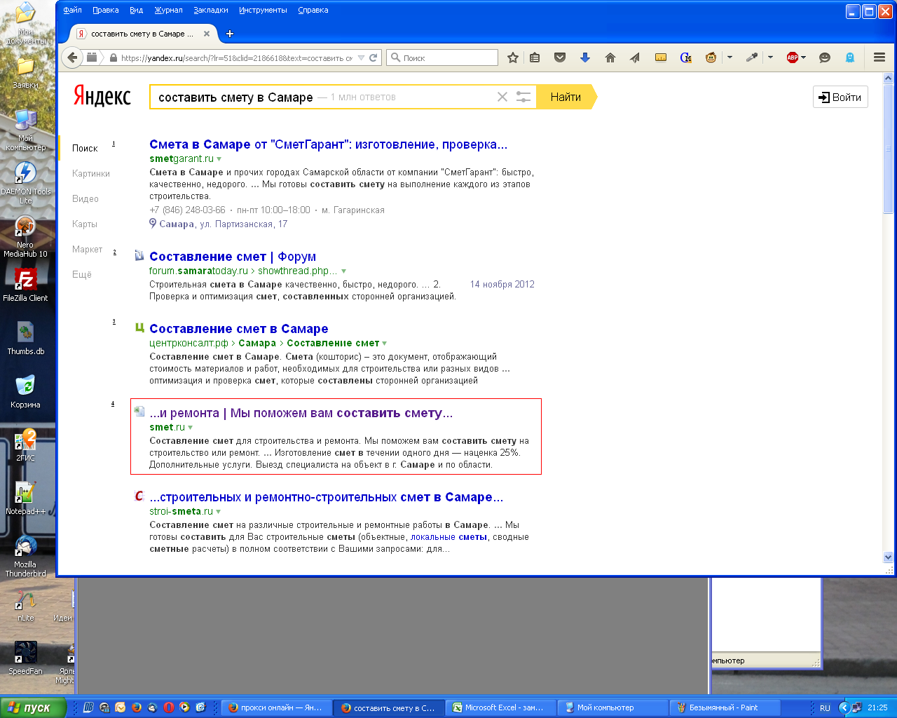The height and width of the screenshot is (718, 897).
Task: Open a new browser tab with plus
Action: click(230, 34)
